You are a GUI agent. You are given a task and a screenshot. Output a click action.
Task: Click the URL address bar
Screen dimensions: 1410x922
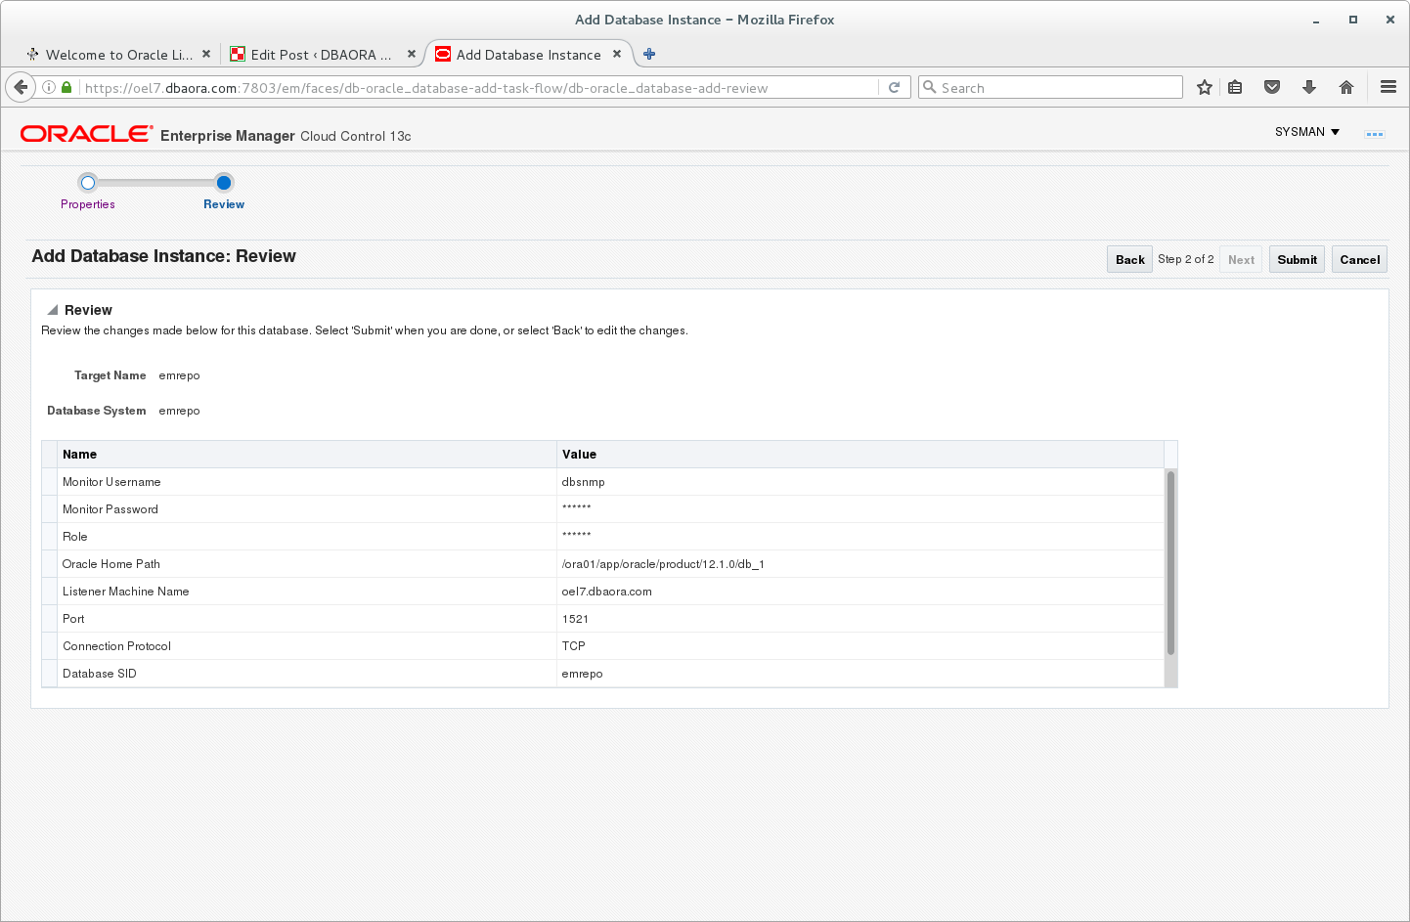coord(479,88)
